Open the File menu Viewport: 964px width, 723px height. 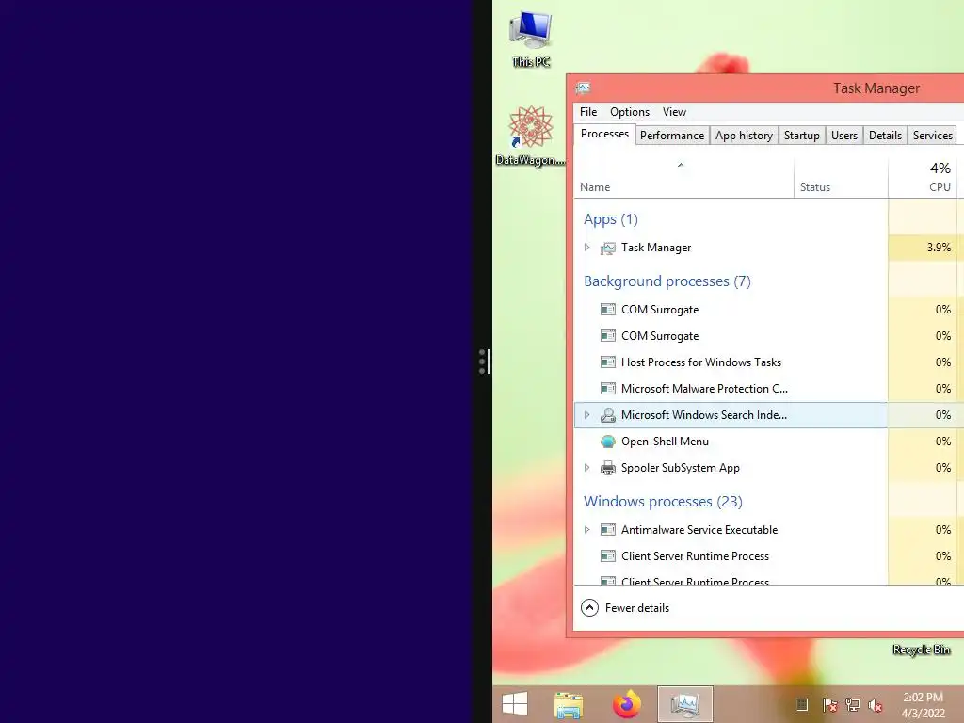[588, 112]
